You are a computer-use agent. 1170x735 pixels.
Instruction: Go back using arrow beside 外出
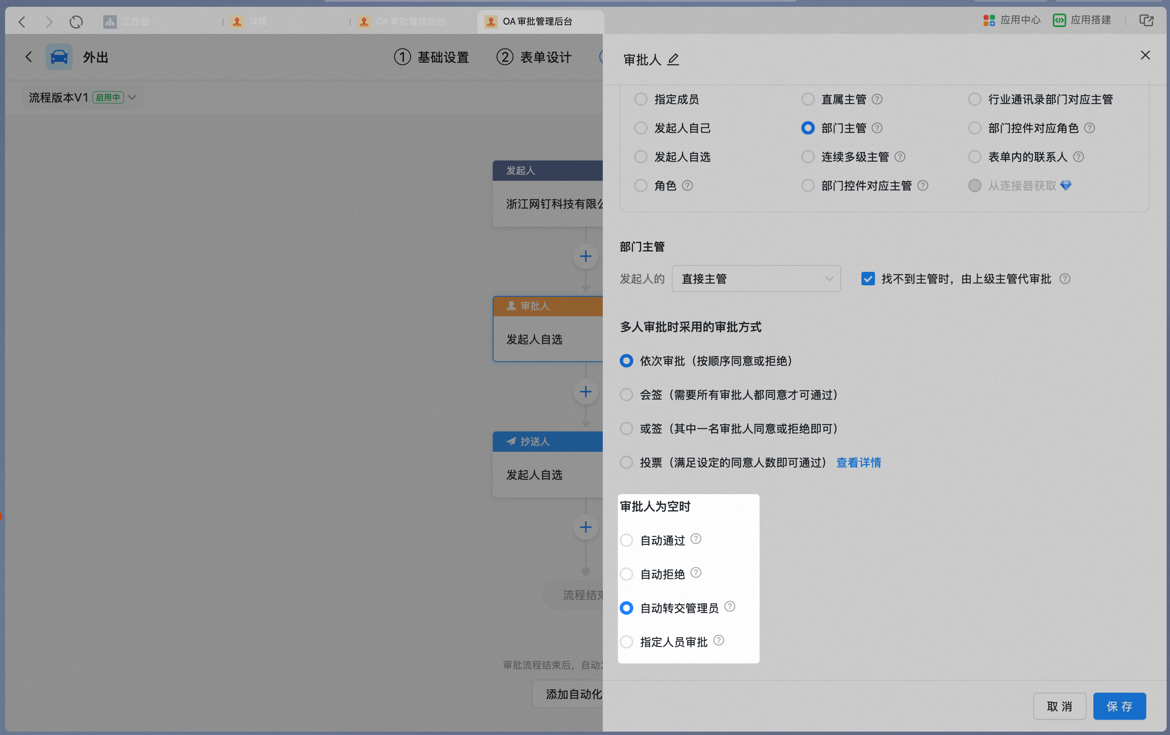29,57
